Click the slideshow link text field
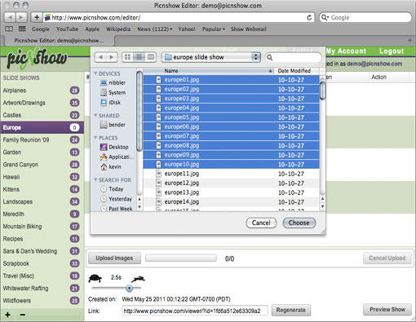Viewport: 416px width, 322px height. (195, 311)
